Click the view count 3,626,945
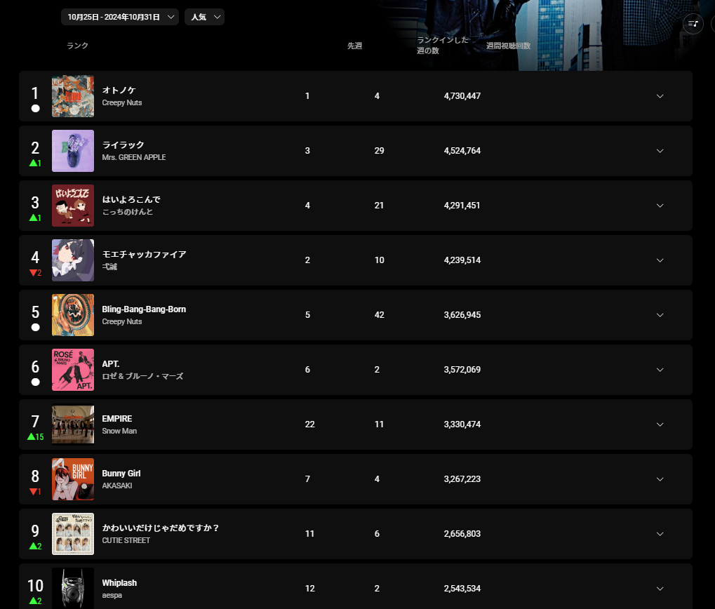 (462, 315)
